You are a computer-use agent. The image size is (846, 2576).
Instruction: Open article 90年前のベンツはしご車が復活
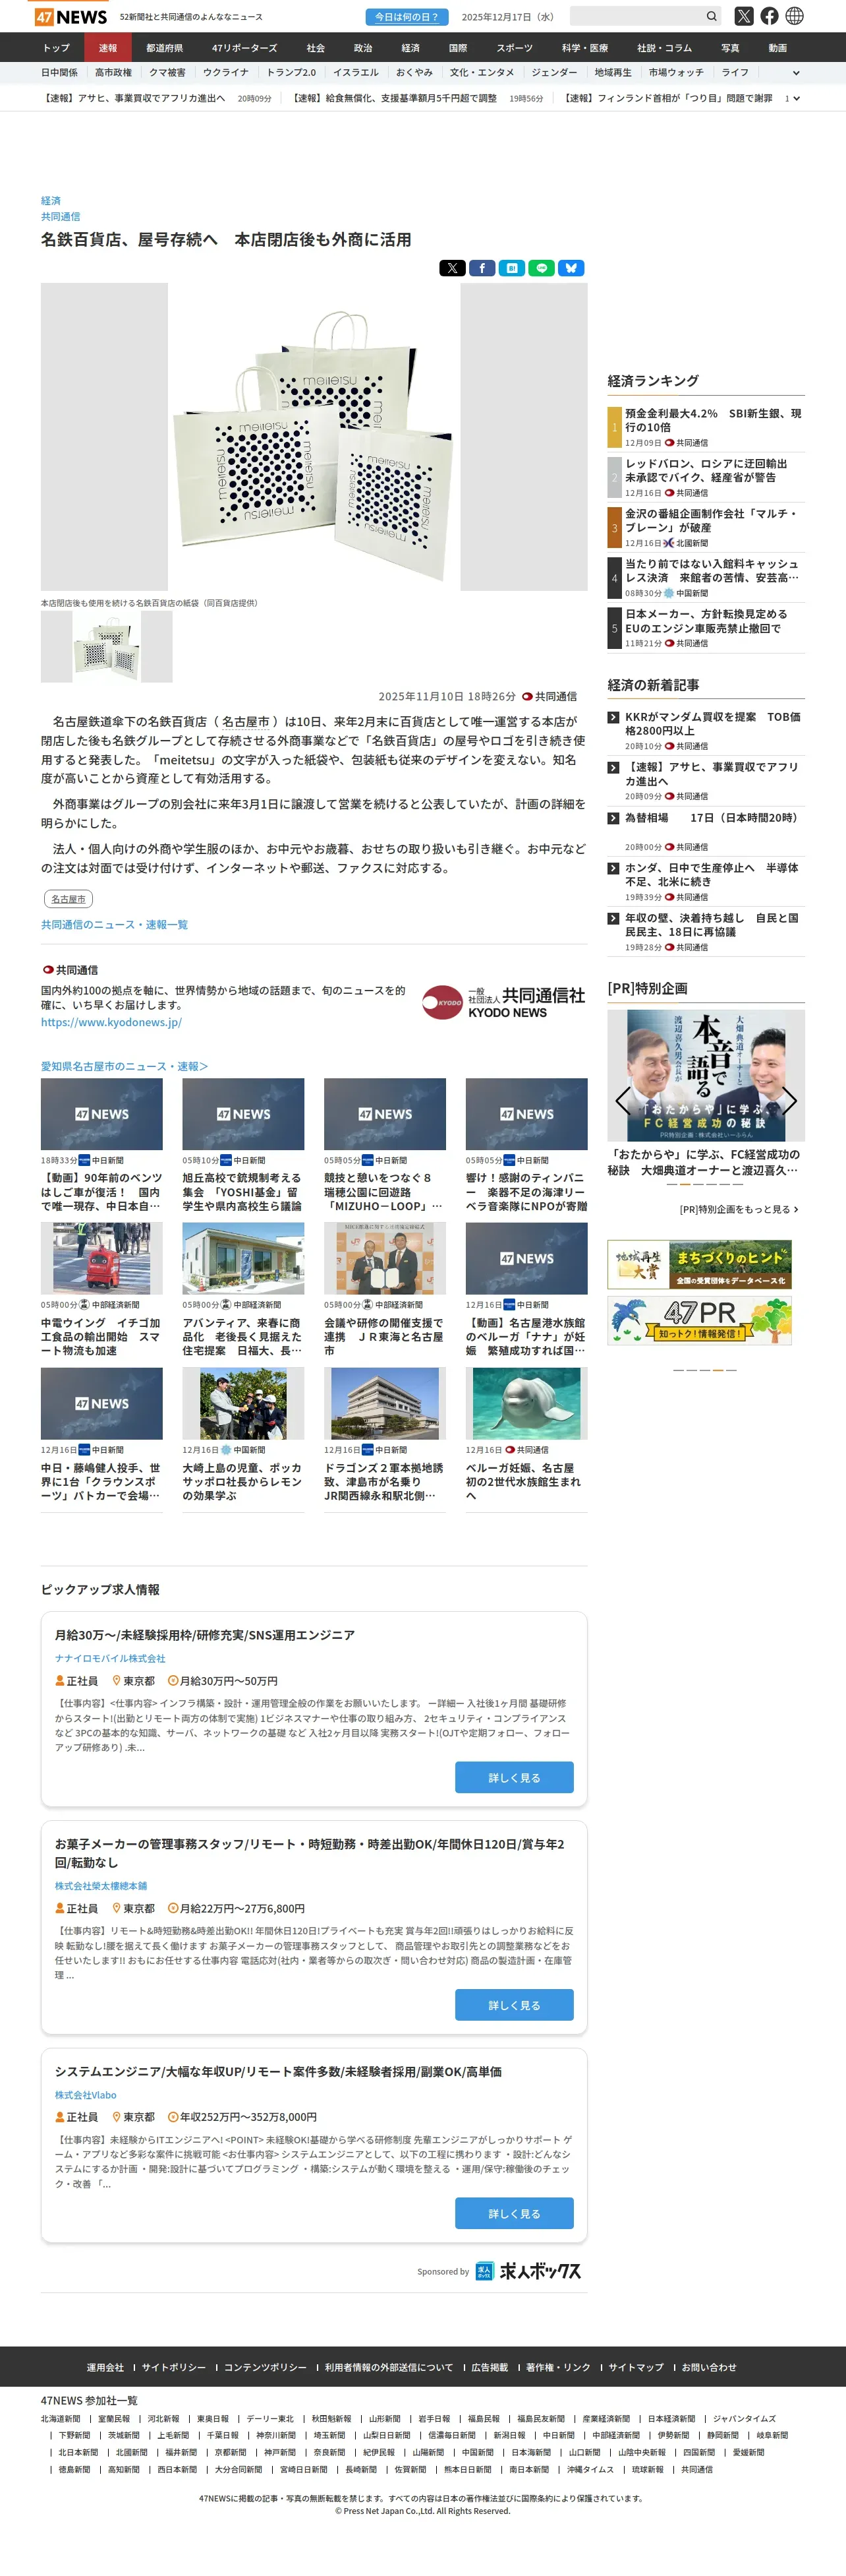101,1192
